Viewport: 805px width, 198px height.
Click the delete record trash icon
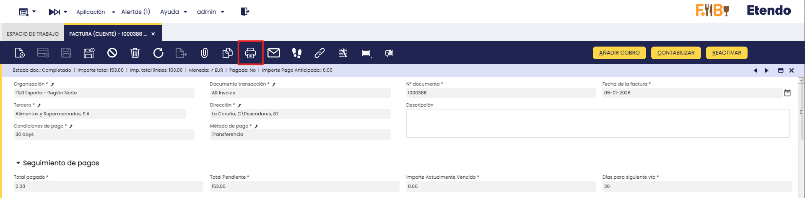[135, 53]
